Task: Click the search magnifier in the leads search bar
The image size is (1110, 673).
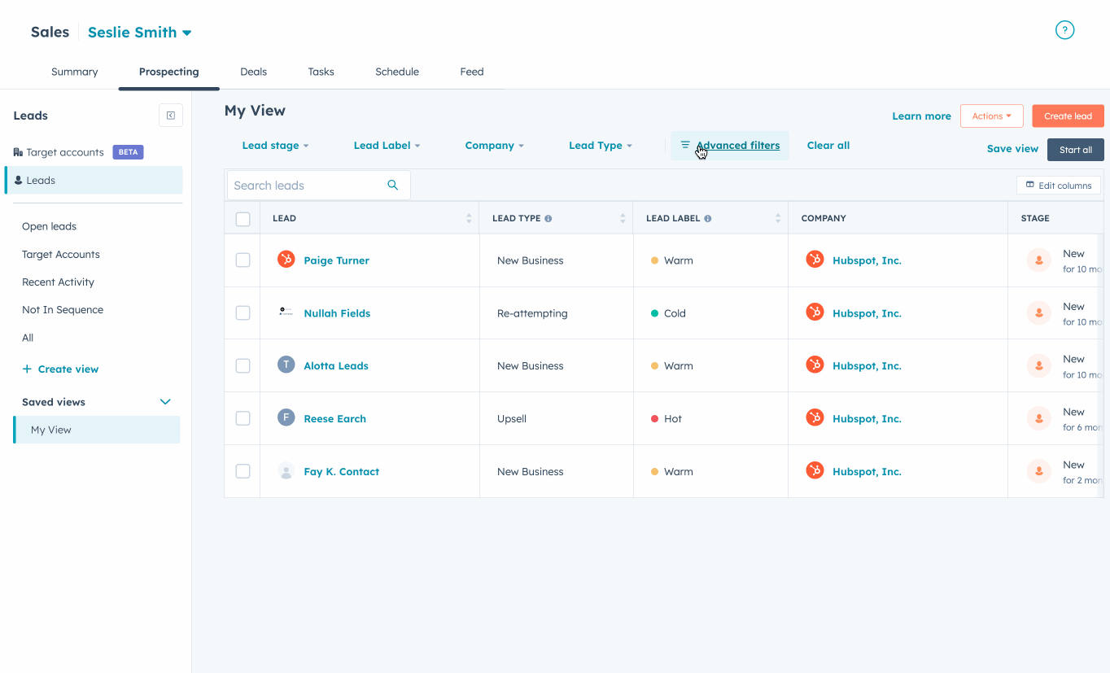Action: 393,185
